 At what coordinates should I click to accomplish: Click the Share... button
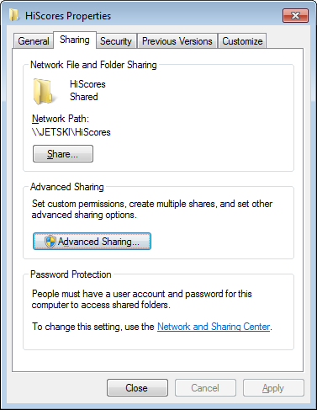[x=63, y=154]
